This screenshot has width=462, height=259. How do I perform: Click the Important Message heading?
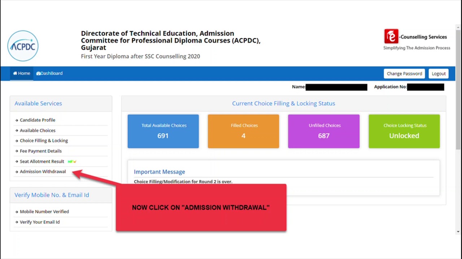159,172
